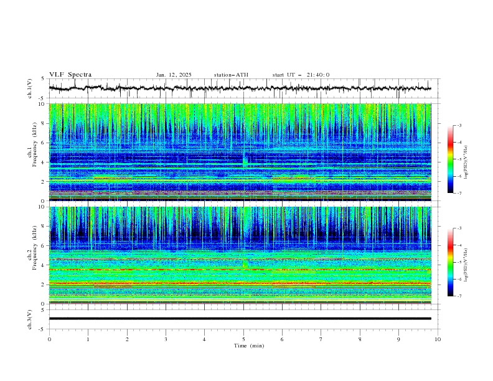The width and height of the screenshot is (493, 381).
Task: Click the "-7" tick on the lower colorbar
Action: point(459,296)
